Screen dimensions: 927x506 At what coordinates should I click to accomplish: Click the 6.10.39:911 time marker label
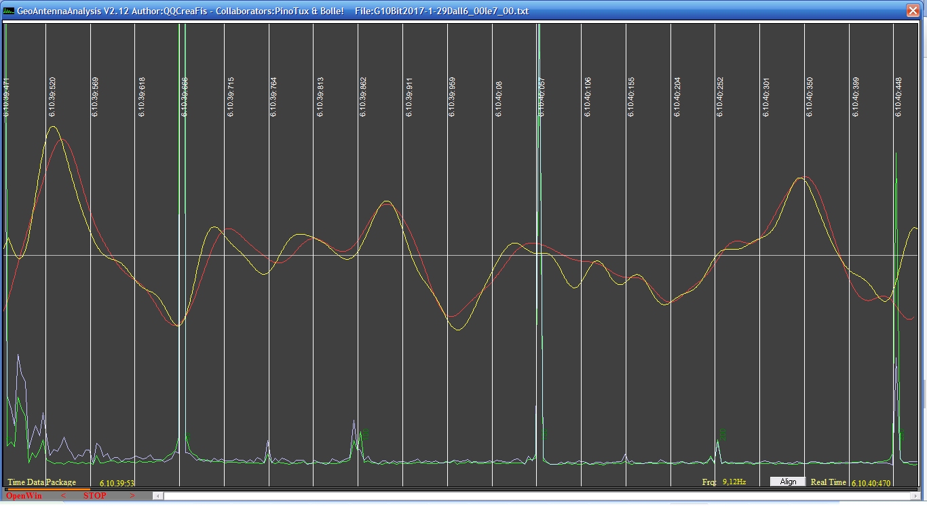click(x=409, y=97)
